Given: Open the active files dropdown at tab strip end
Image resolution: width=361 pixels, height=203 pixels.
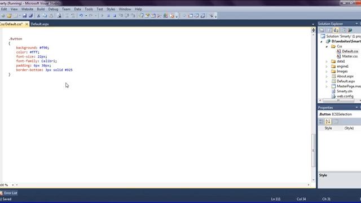Looking at the screenshot, I should (313, 24).
